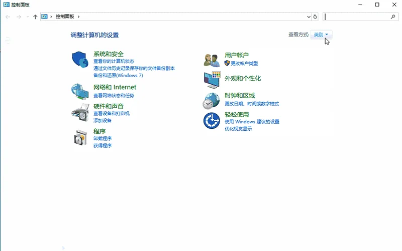Screen dimensions: 402x251
Task: Open the 轻松使用 blue circle icon
Action: (212, 121)
